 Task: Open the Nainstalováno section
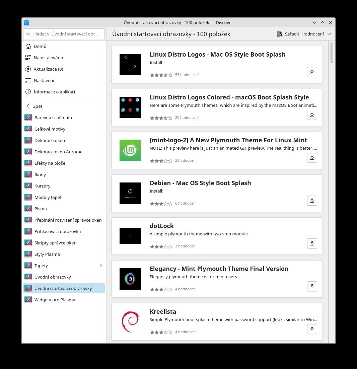coord(64,58)
